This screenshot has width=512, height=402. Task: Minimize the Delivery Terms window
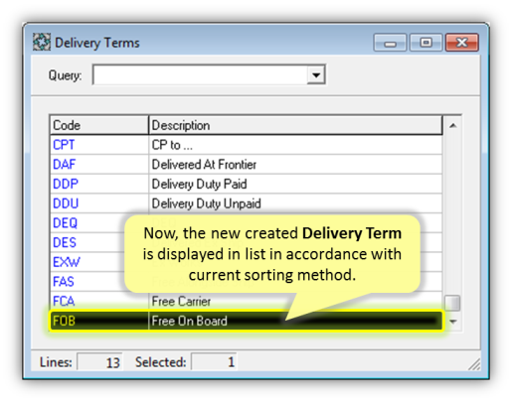pos(390,43)
